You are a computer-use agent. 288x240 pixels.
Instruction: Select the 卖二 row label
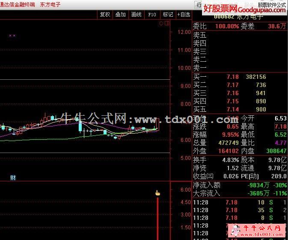coord(200,60)
